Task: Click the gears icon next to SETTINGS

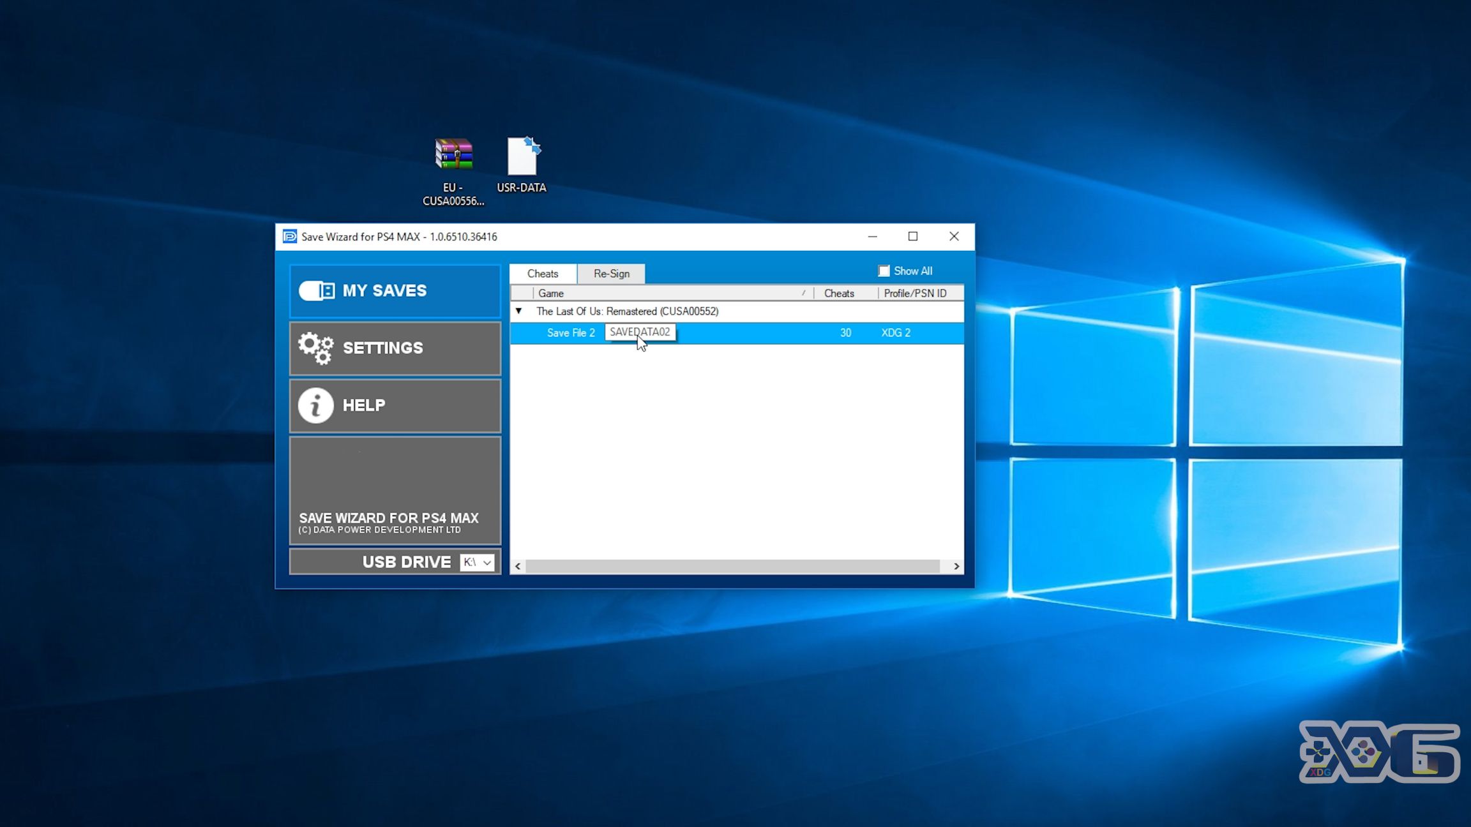Action: (316, 348)
